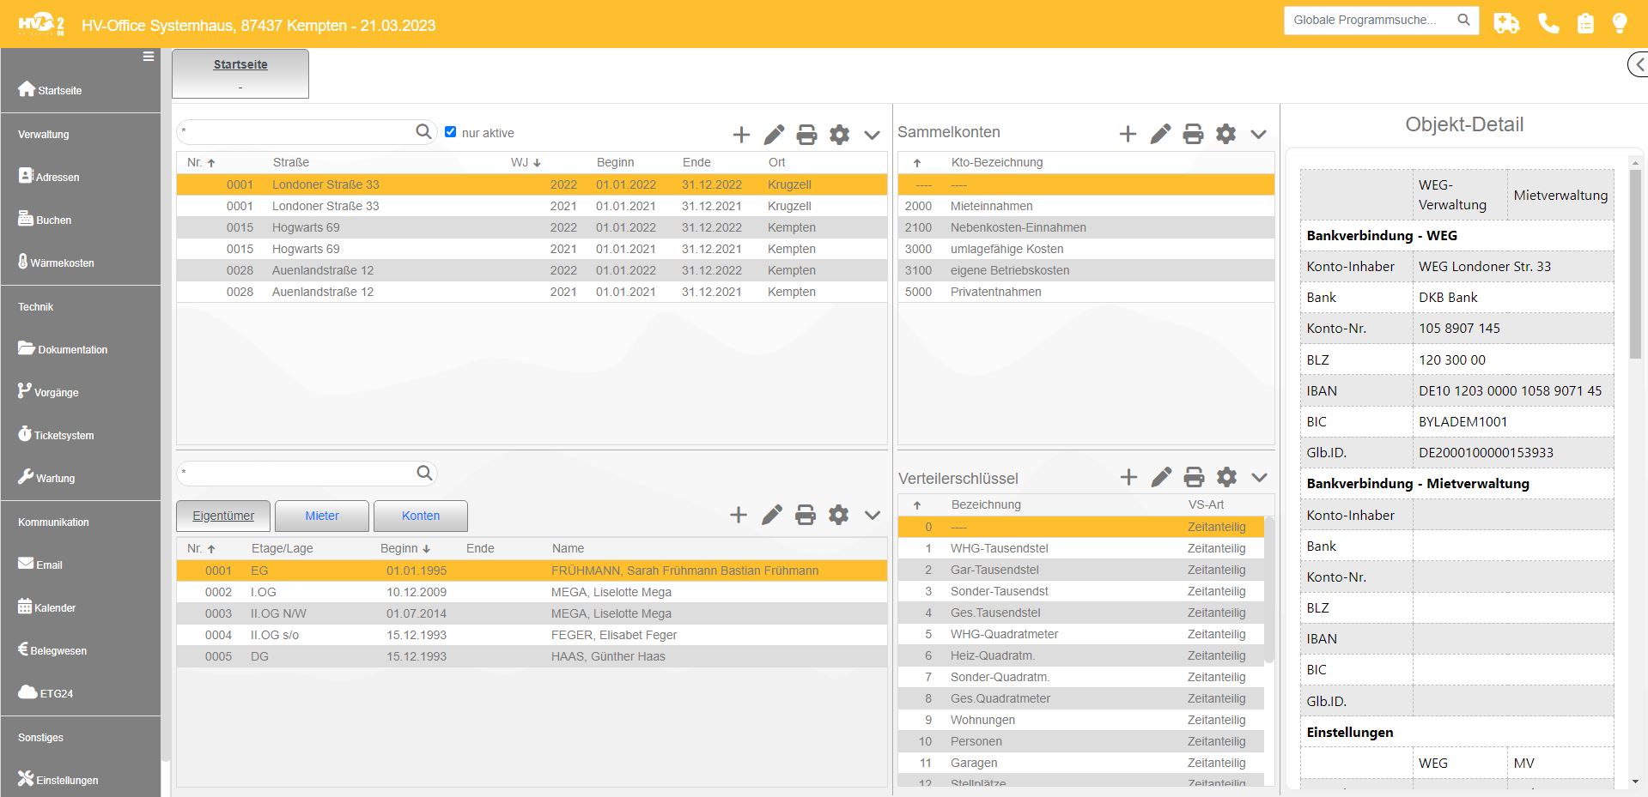
Task: Click the clipboard icon in header
Action: [x=1585, y=23]
